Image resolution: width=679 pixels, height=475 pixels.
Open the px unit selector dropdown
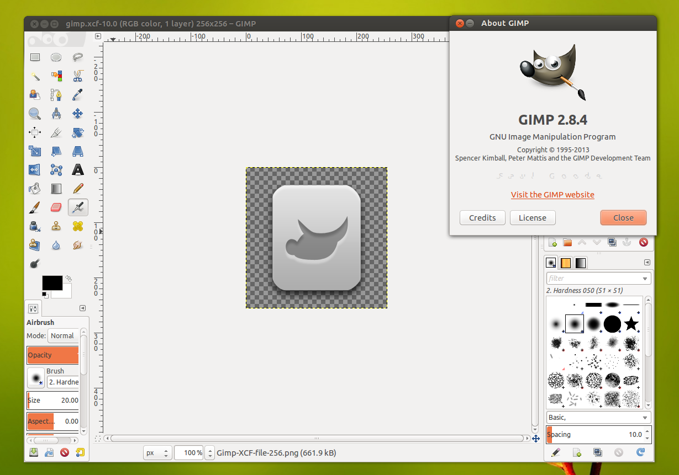[x=157, y=453]
